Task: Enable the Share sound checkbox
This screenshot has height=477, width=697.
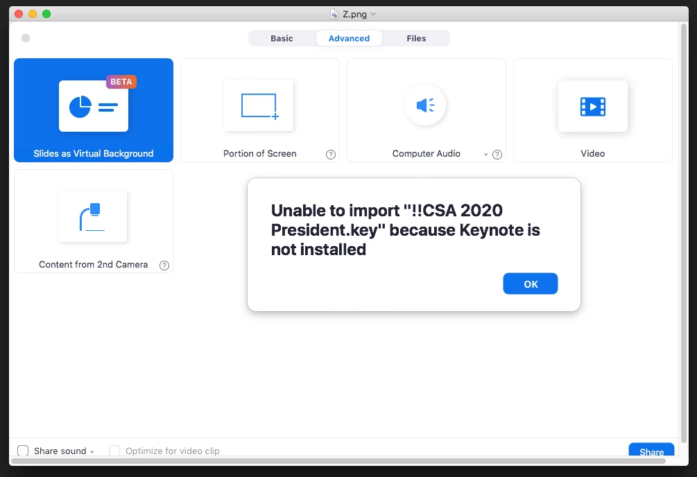Action: 23,451
